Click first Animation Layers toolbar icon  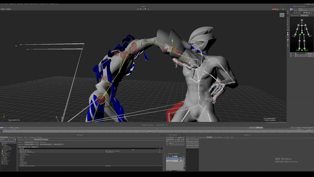coord(167,156)
